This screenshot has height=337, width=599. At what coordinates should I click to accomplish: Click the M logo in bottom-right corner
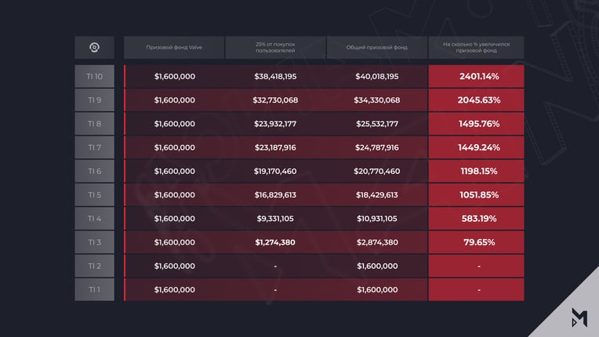[x=579, y=317]
